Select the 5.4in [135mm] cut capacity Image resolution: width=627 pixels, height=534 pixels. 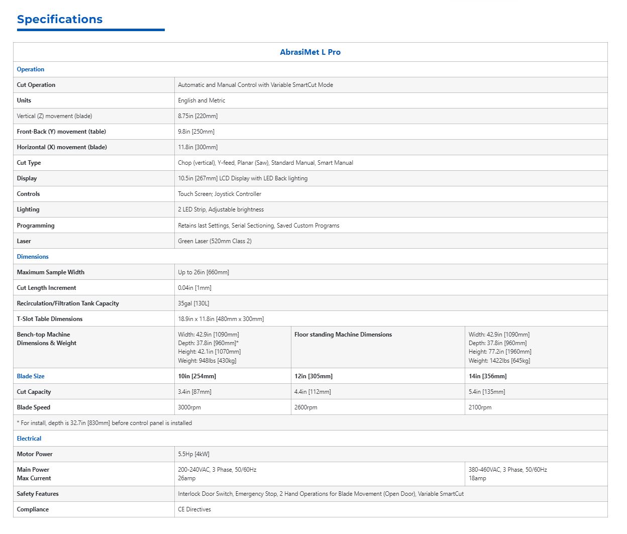pyautogui.click(x=487, y=392)
